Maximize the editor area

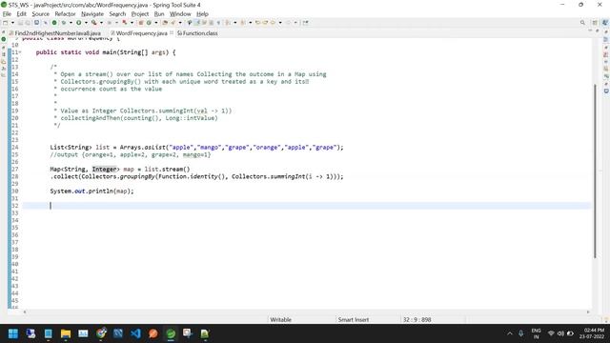598,30
